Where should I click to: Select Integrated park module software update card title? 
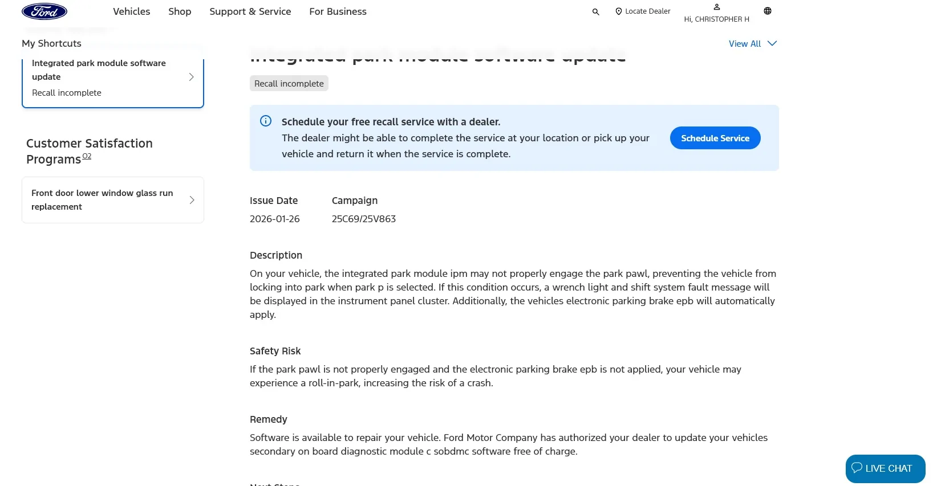pos(99,70)
